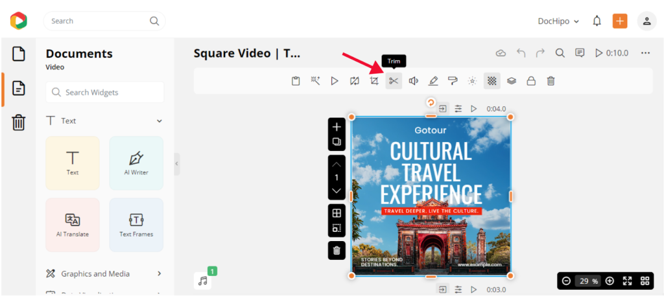Click the magic wand icon in toolbar

[316, 81]
